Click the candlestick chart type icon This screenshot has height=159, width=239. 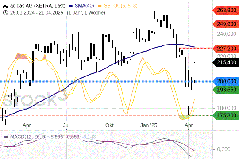click(x=5, y=6)
